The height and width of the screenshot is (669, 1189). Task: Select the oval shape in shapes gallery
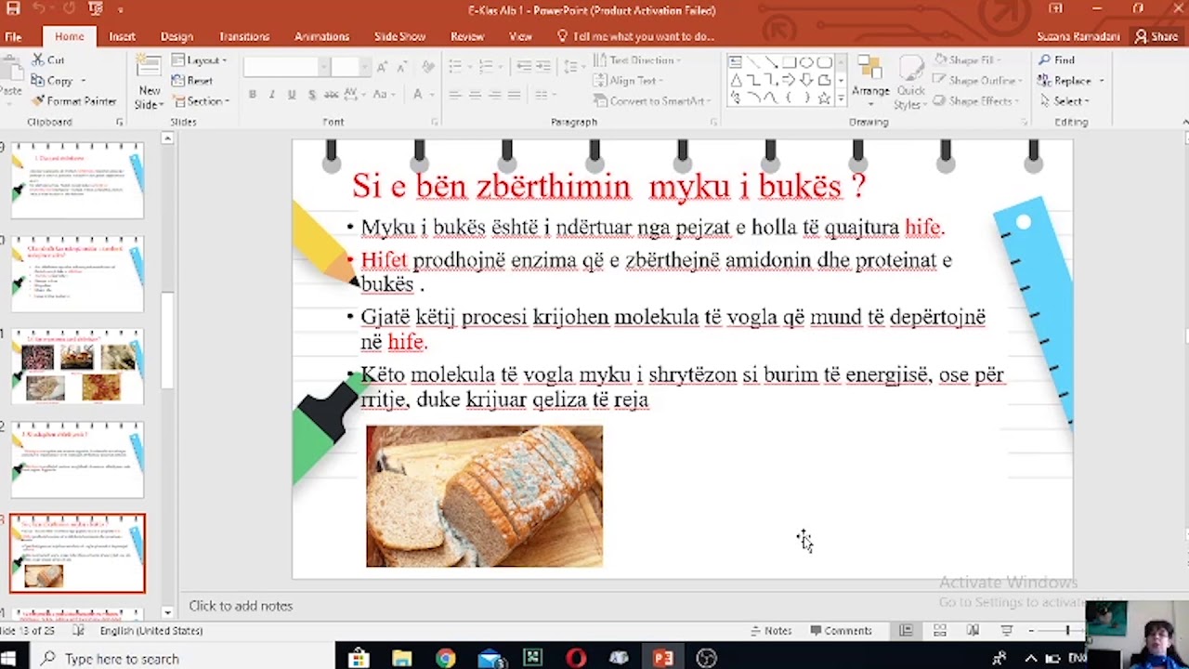(806, 62)
